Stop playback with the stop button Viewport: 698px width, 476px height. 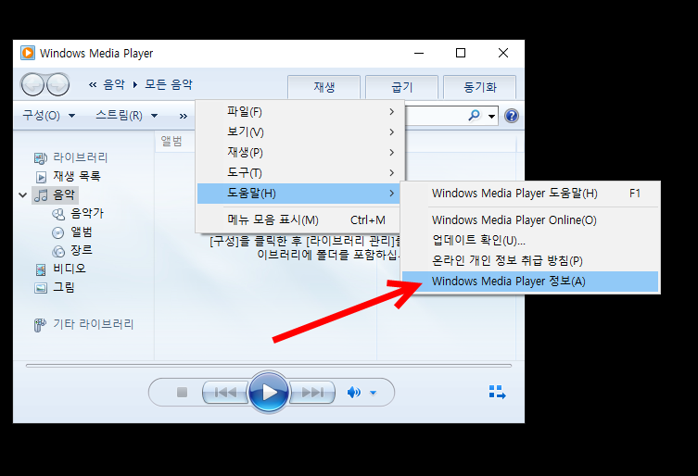click(182, 393)
